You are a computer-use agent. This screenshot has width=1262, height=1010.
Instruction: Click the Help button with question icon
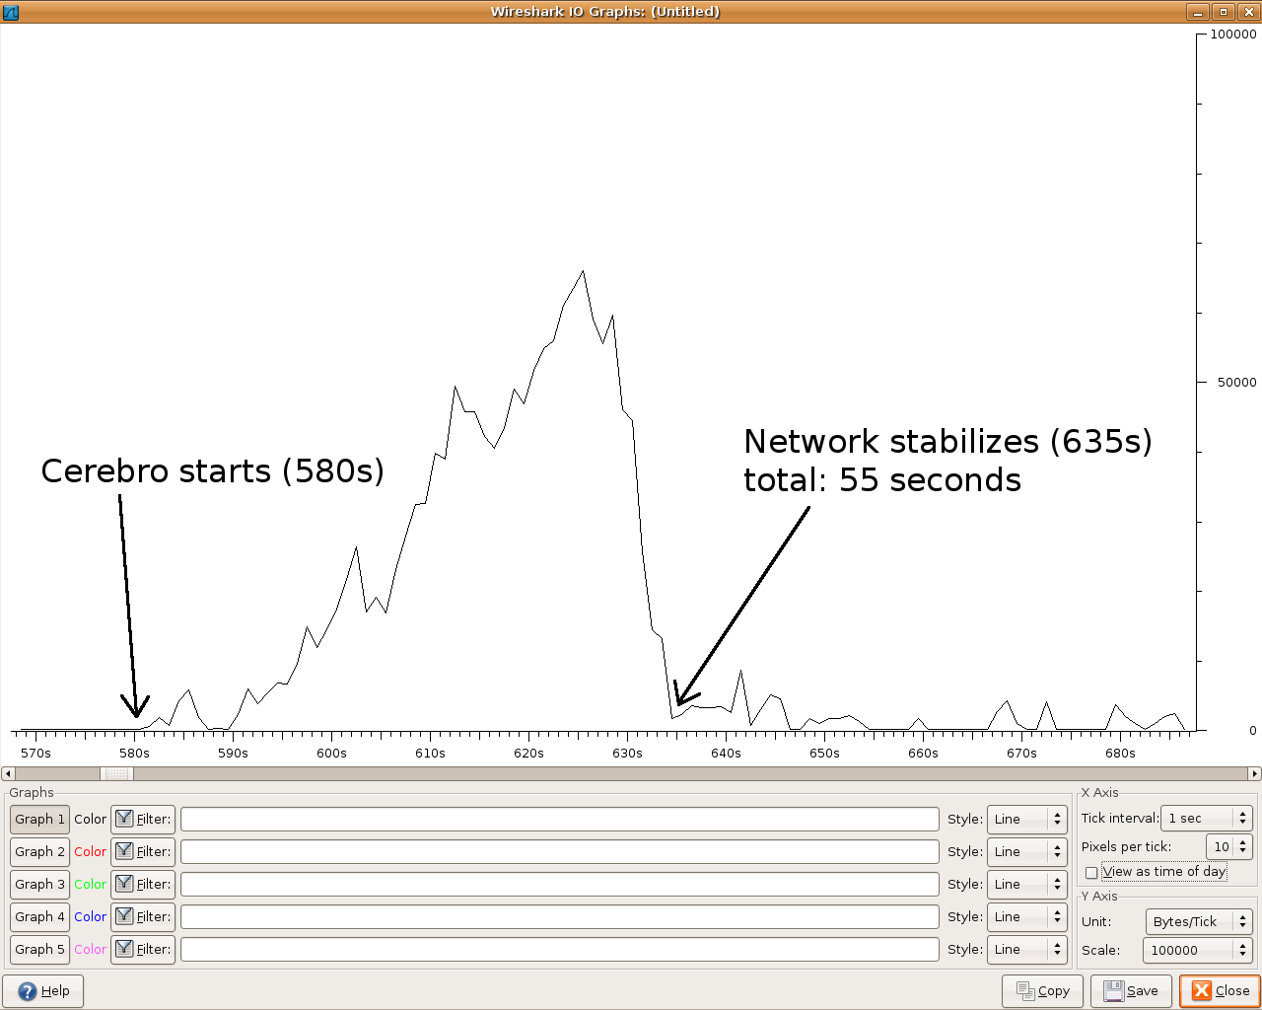(43, 991)
